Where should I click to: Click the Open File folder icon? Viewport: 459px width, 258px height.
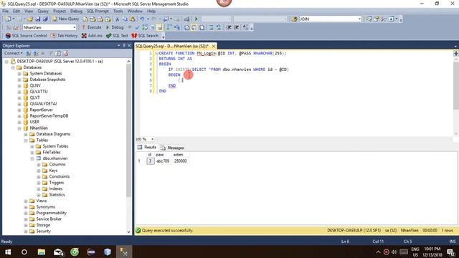click(30, 19)
